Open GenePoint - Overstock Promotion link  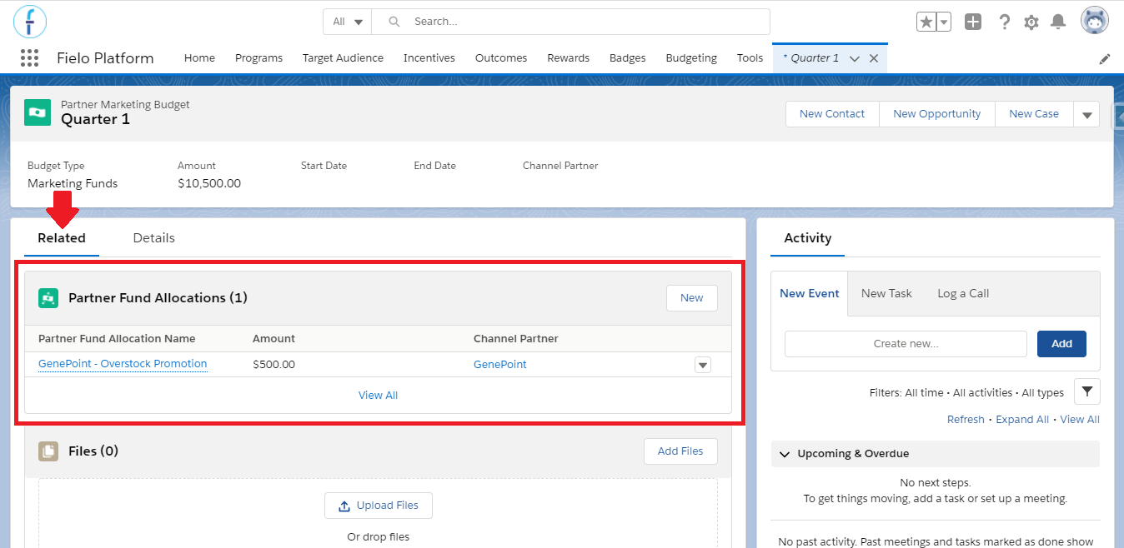tap(123, 364)
